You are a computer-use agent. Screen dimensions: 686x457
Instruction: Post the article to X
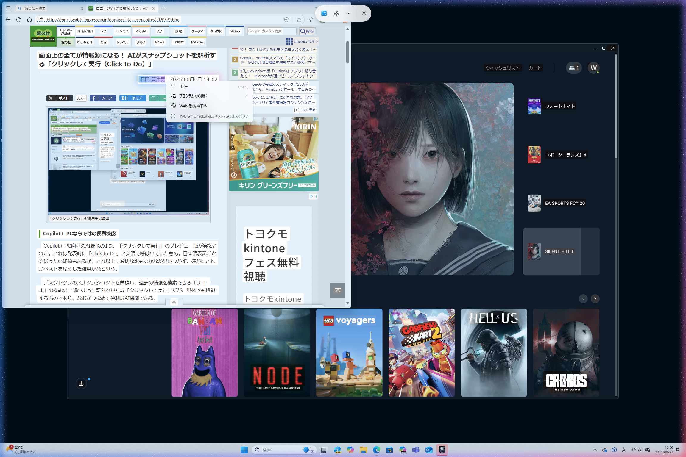[x=60, y=98]
